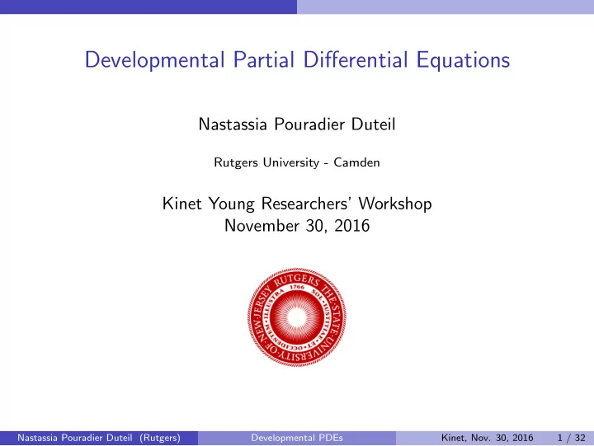Click the 'Rutgers University - Camden' affiliation

coord(297,162)
